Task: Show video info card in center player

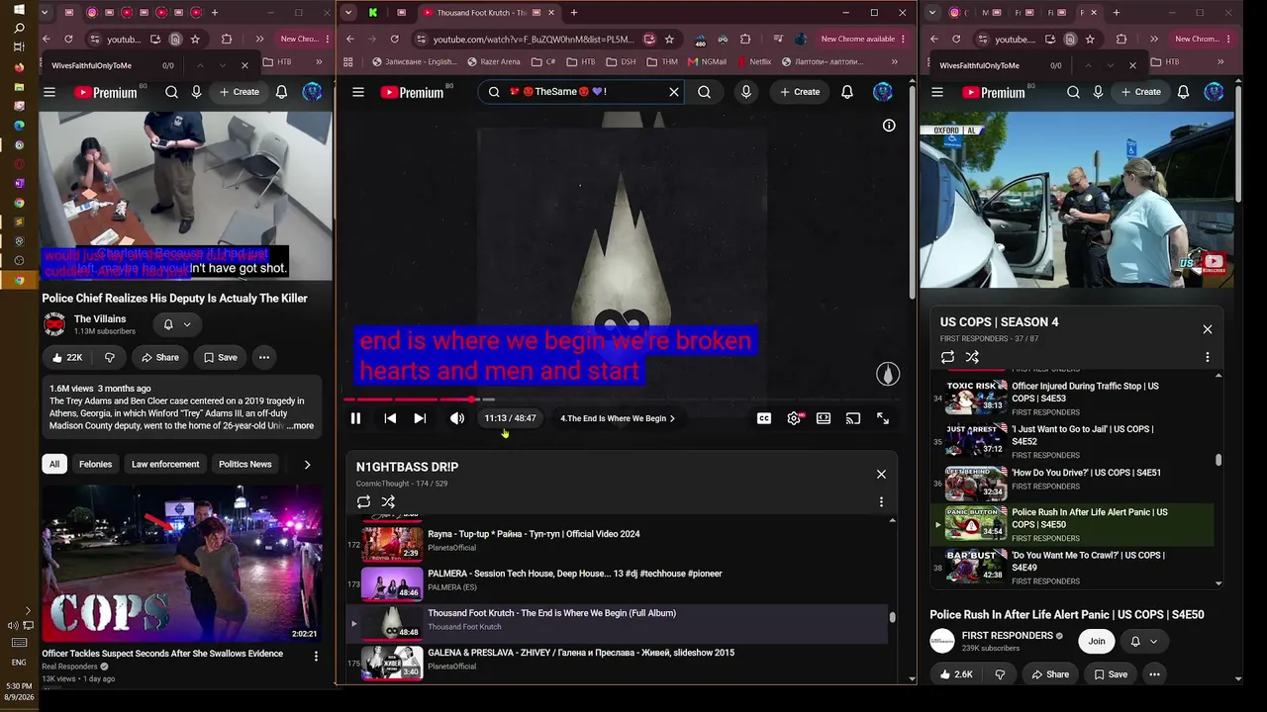Action: point(889,126)
